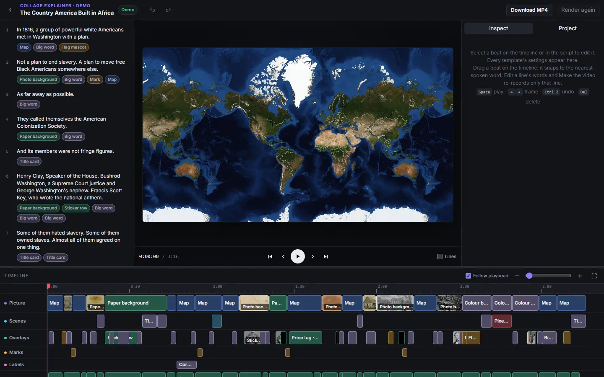
Task: Switch to the Project tab
Action: click(568, 28)
